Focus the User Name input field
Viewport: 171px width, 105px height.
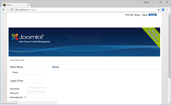click(36, 89)
